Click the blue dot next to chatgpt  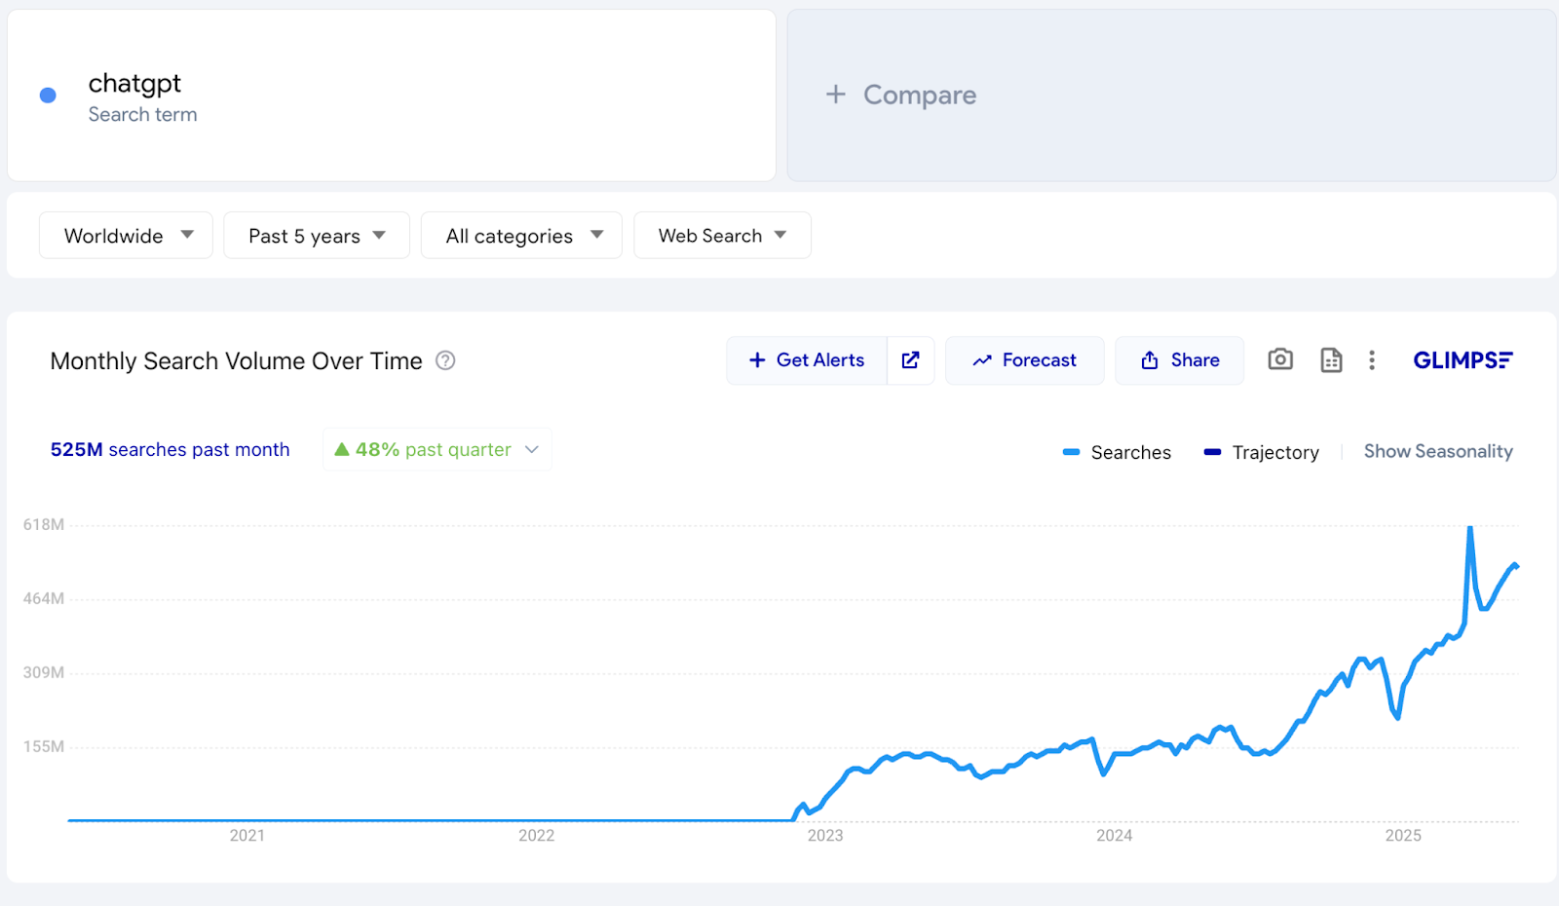[x=48, y=95]
